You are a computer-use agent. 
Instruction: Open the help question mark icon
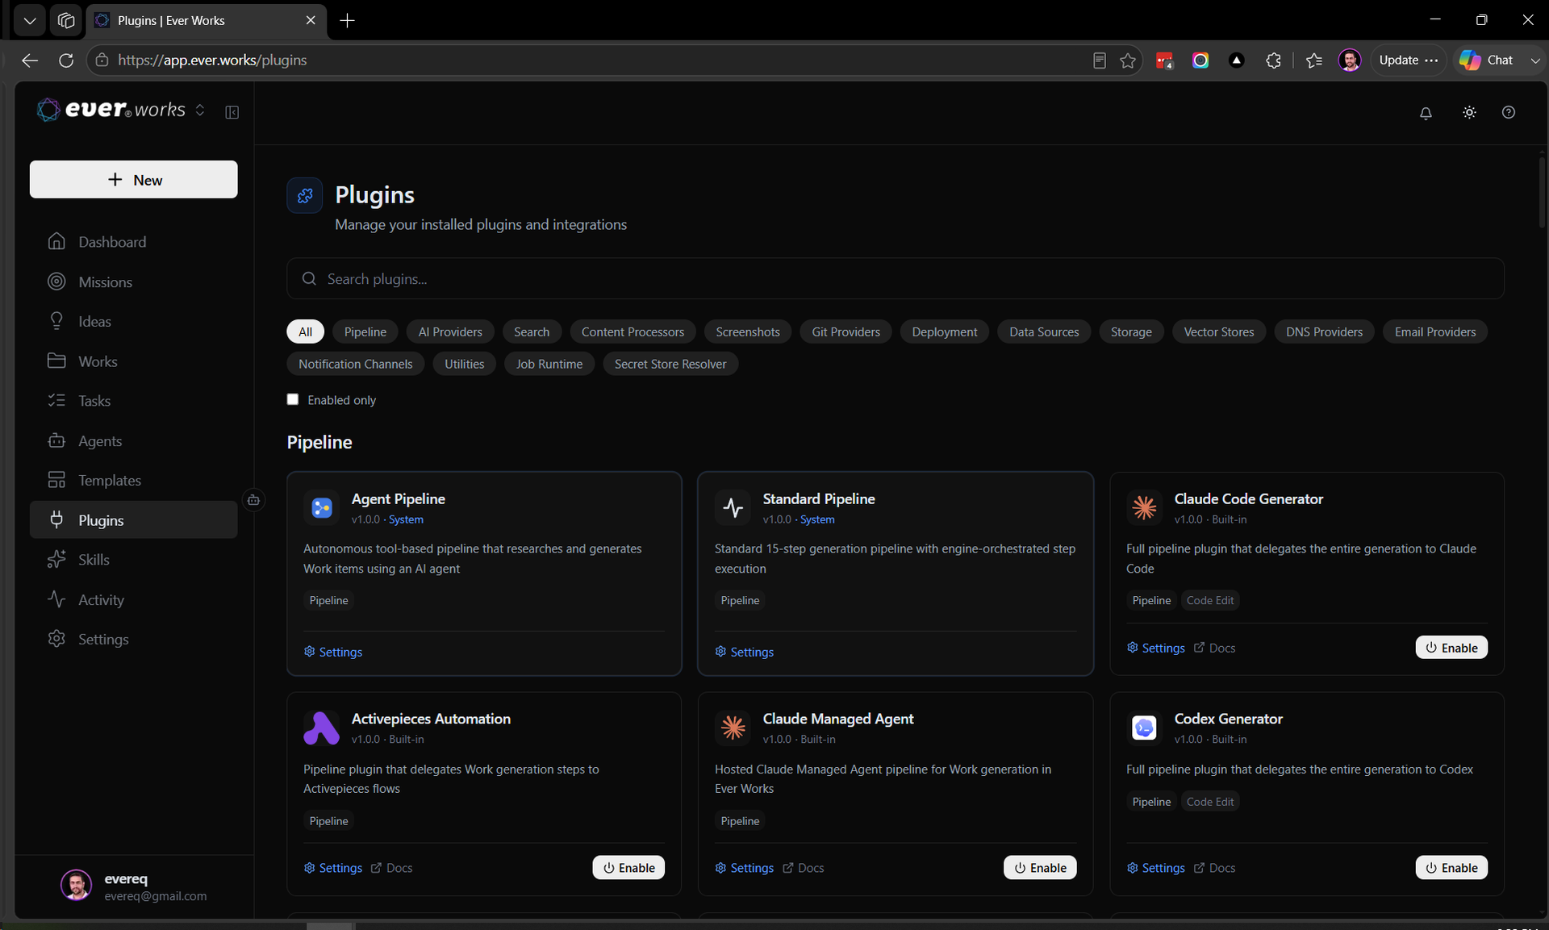(x=1509, y=113)
